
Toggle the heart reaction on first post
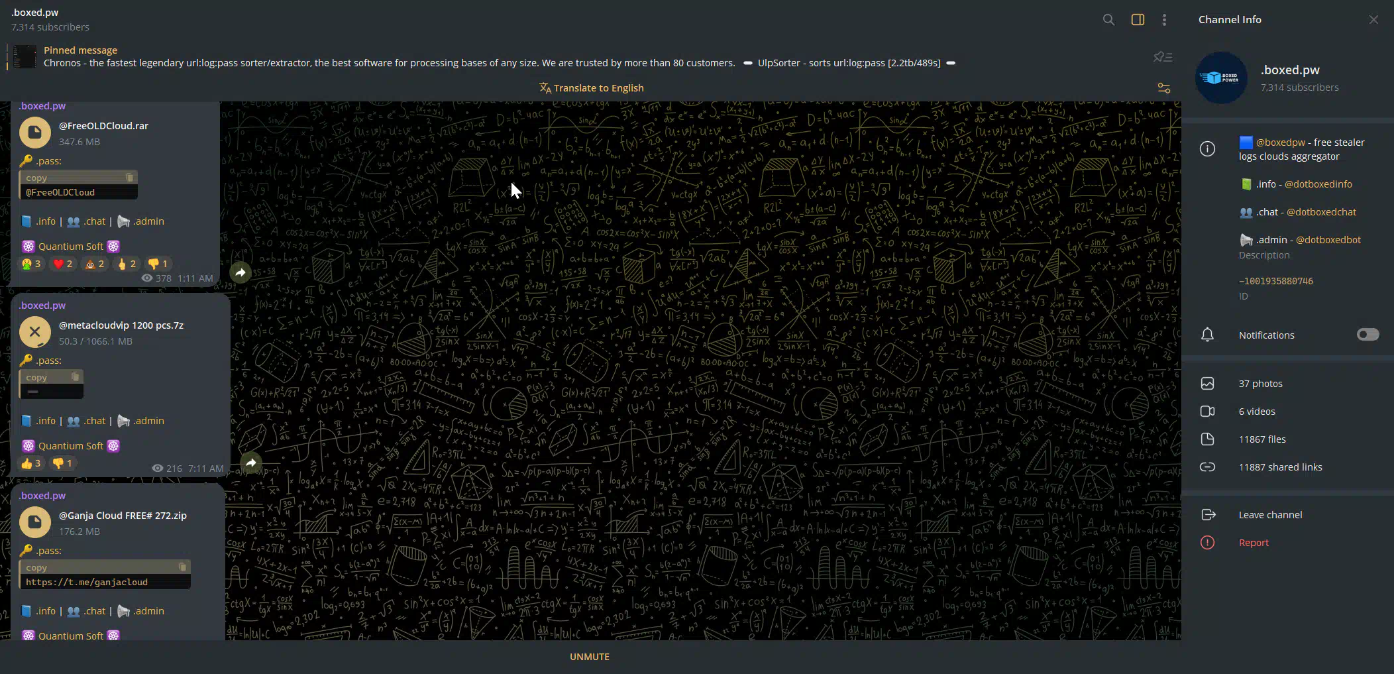62,264
